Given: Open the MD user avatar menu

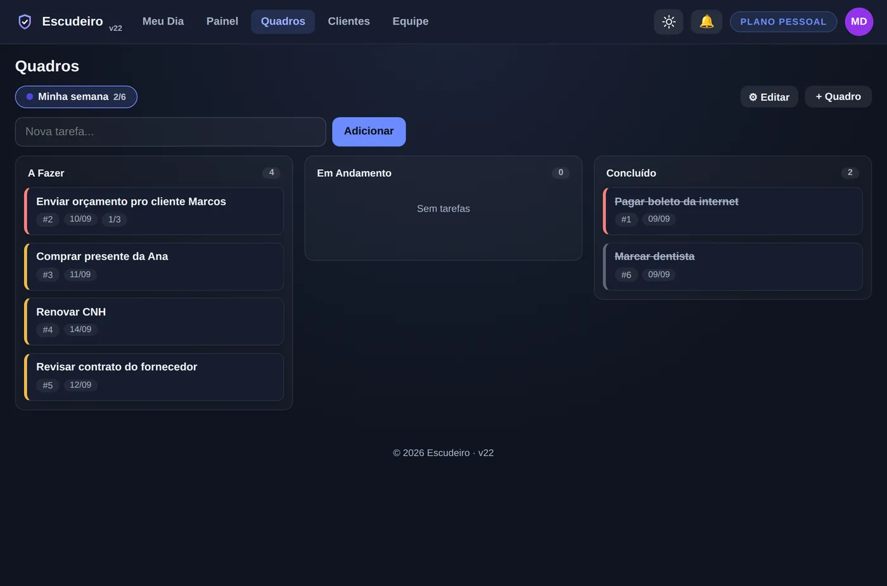Looking at the screenshot, I should pos(859,22).
